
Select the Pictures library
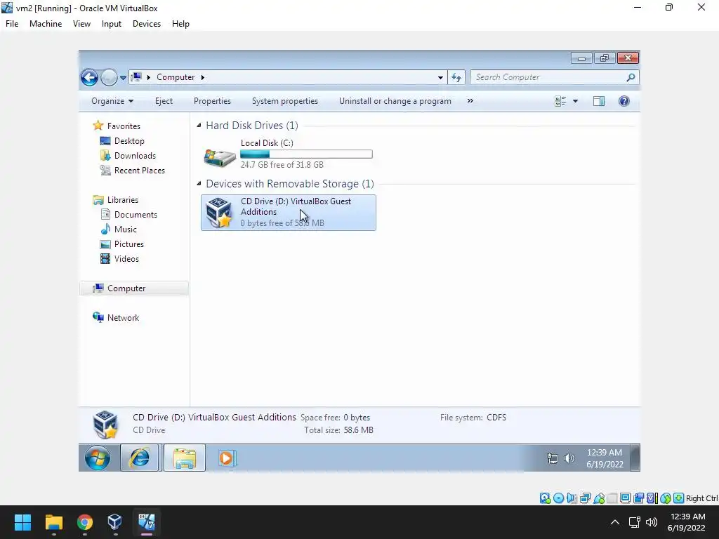129,244
